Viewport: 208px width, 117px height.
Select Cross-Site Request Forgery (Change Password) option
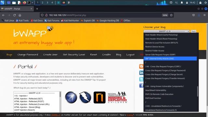click(x=170, y=71)
